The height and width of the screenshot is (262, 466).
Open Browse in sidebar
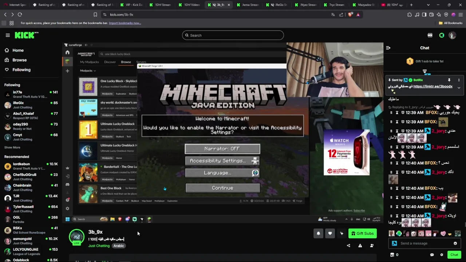(16, 60)
